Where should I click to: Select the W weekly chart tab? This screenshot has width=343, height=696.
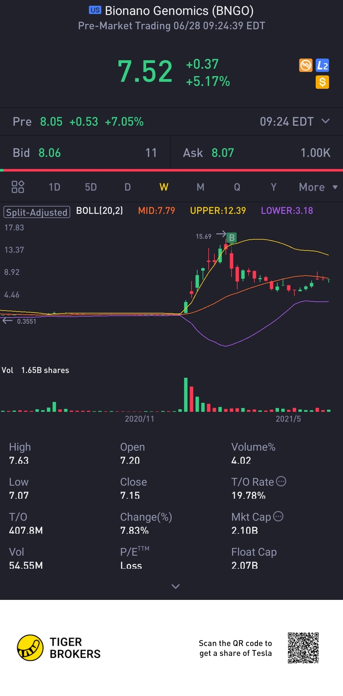[164, 187]
